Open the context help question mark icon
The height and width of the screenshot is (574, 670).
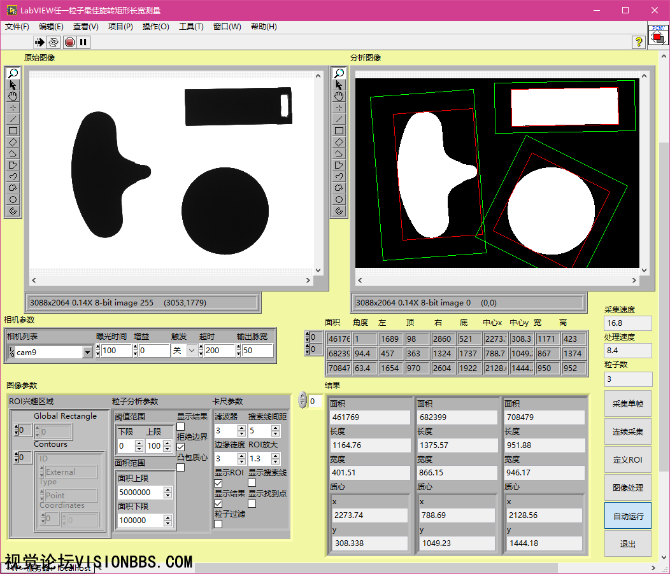pyautogui.click(x=638, y=42)
